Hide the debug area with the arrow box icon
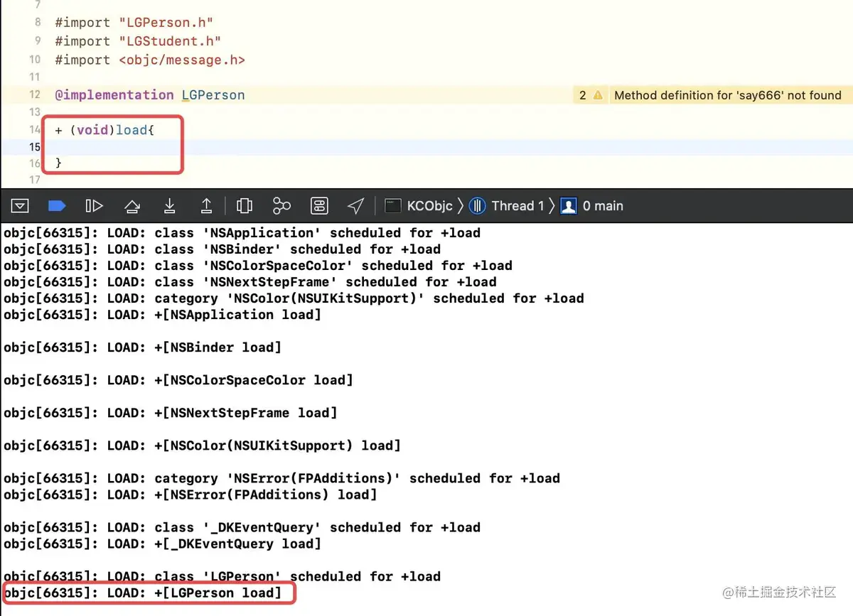The height and width of the screenshot is (616, 853). (x=21, y=206)
